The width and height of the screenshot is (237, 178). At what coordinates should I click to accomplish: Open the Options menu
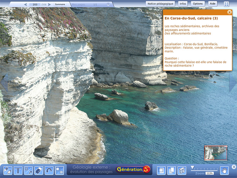click(198, 4)
